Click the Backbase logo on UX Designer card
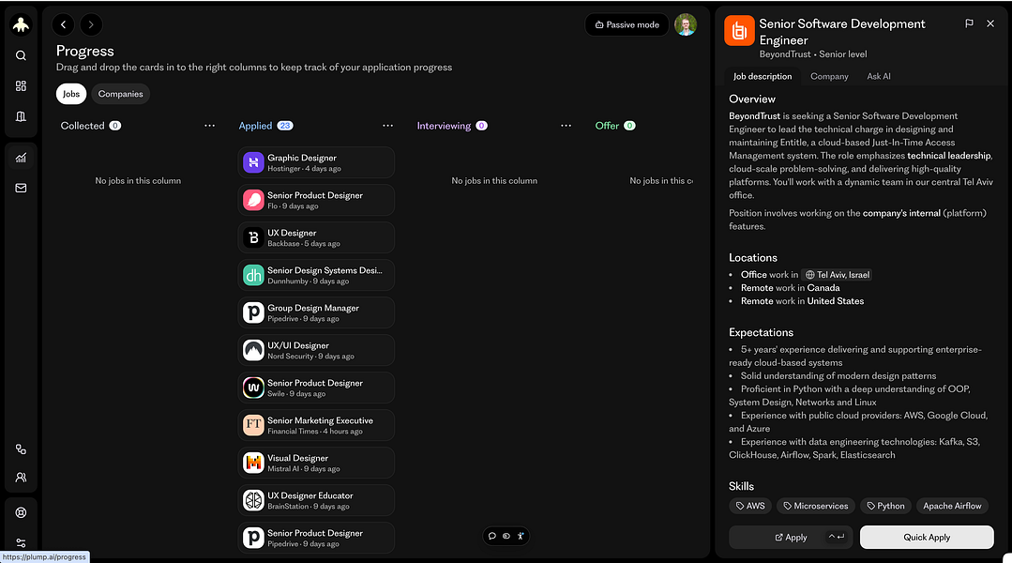1012x563 pixels. [253, 237]
